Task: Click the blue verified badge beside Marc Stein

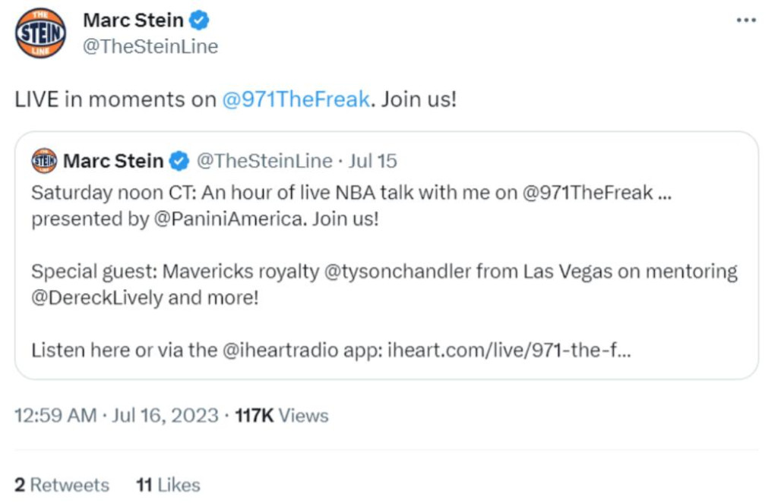Action: [200, 20]
